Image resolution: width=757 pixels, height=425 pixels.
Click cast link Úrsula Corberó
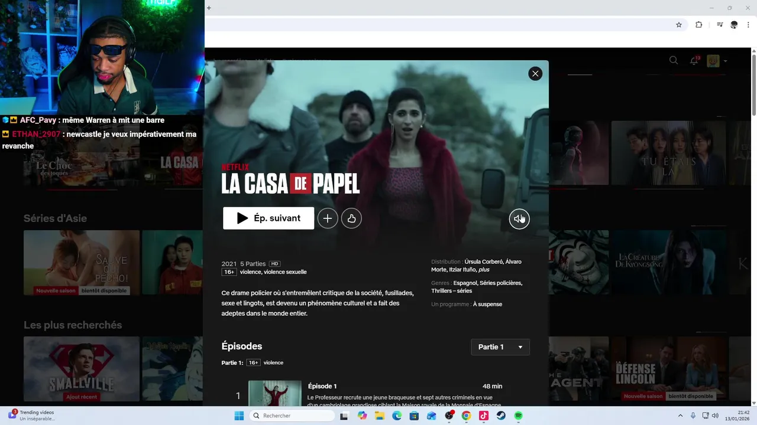484,261
